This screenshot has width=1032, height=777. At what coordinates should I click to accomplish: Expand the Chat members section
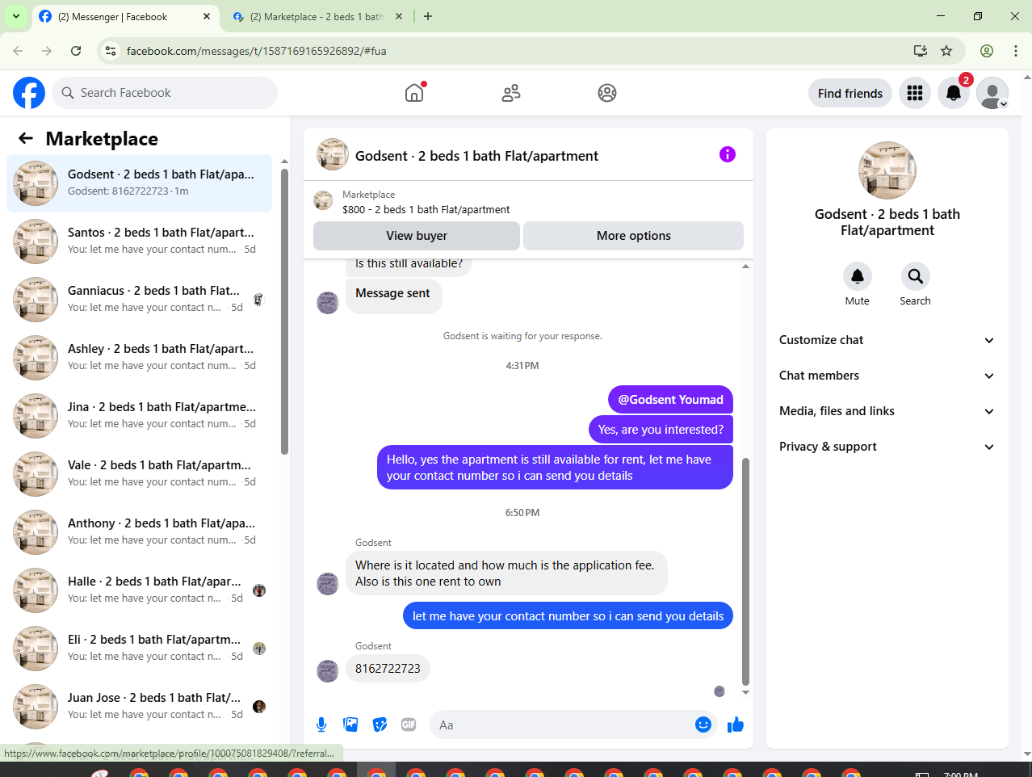pyautogui.click(x=887, y=376)
